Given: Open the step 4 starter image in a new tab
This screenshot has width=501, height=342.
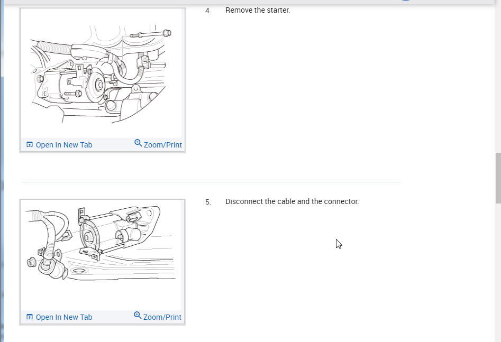Looking at the screenshot, I should point(59,145).
